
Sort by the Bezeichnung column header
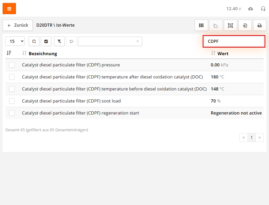pos(43,54)
